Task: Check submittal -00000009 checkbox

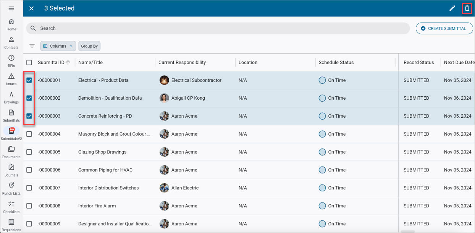Action: point(29,224)
